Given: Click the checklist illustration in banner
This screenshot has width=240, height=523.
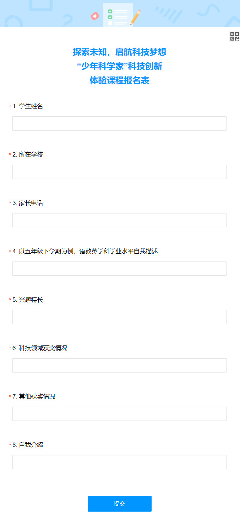Looking at the screenshot, I should point(118,15).
